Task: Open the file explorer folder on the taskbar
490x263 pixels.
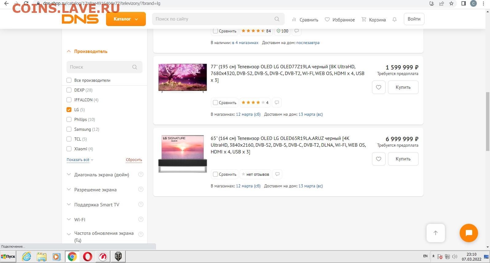Action: coord(42,257)
